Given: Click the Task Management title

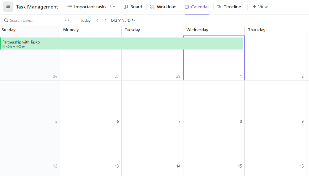Looking at the screenshot, I should coord(37,7).
